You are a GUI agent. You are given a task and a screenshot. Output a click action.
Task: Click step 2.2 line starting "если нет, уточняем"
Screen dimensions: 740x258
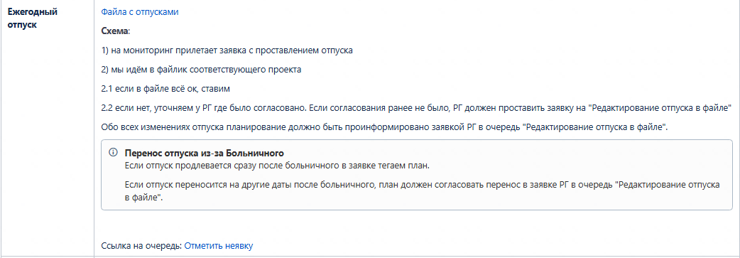point(416,108)
